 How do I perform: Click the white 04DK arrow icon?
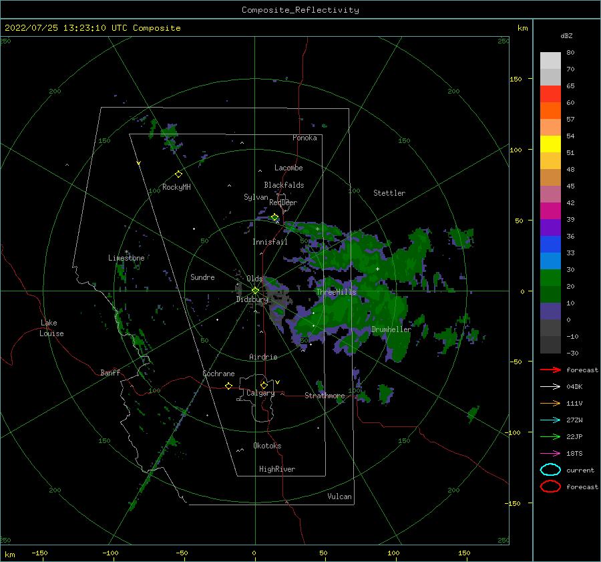point(550,386)
